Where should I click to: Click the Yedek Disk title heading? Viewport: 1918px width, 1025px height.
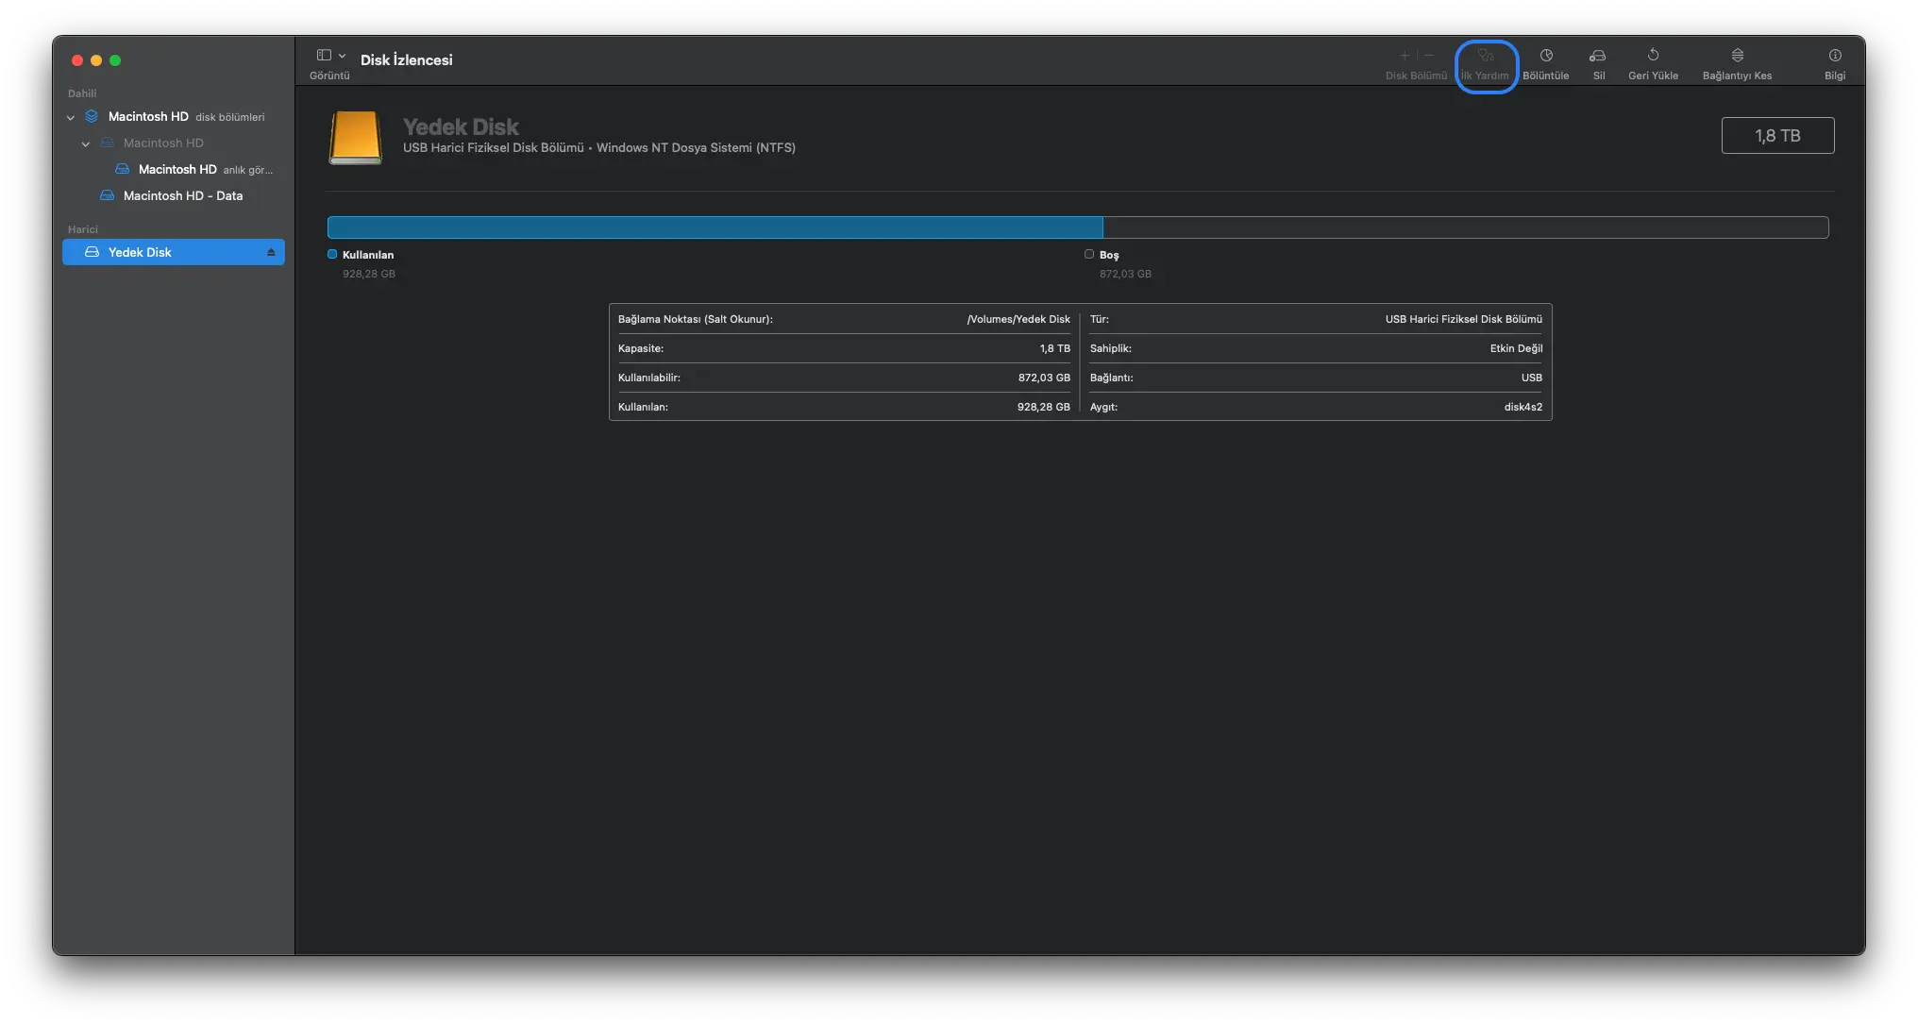point(461,127)
